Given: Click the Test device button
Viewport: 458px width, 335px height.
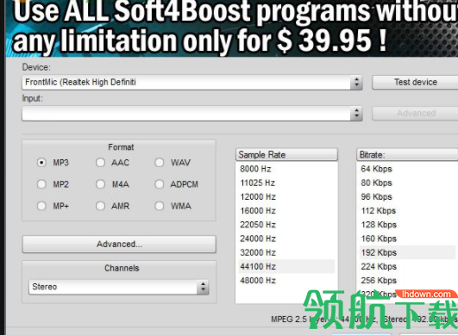Looking at the screenshot, I should tap(415, 82).
